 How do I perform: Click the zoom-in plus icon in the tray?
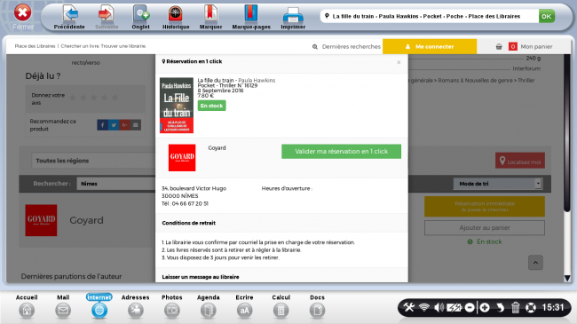tap(485, 307)
